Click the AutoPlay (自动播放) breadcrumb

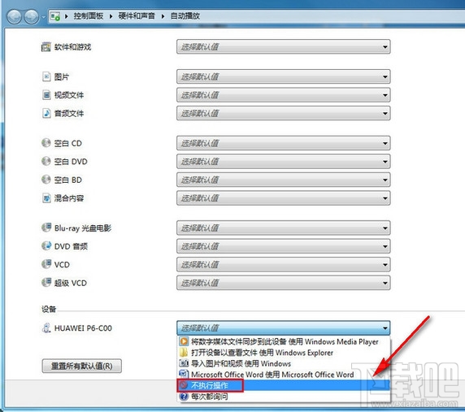point(185,16)
